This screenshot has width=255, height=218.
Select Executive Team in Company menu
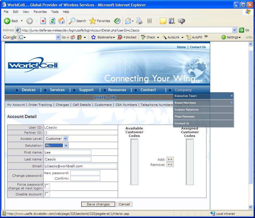(203, 96)
